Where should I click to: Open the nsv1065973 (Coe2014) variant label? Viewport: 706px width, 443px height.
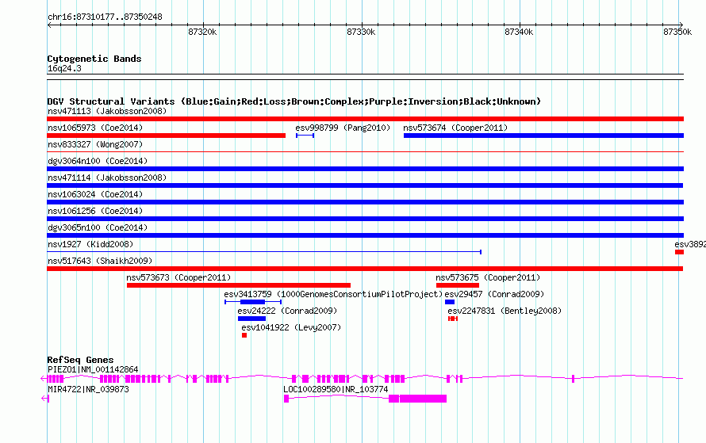pos(95,128)
